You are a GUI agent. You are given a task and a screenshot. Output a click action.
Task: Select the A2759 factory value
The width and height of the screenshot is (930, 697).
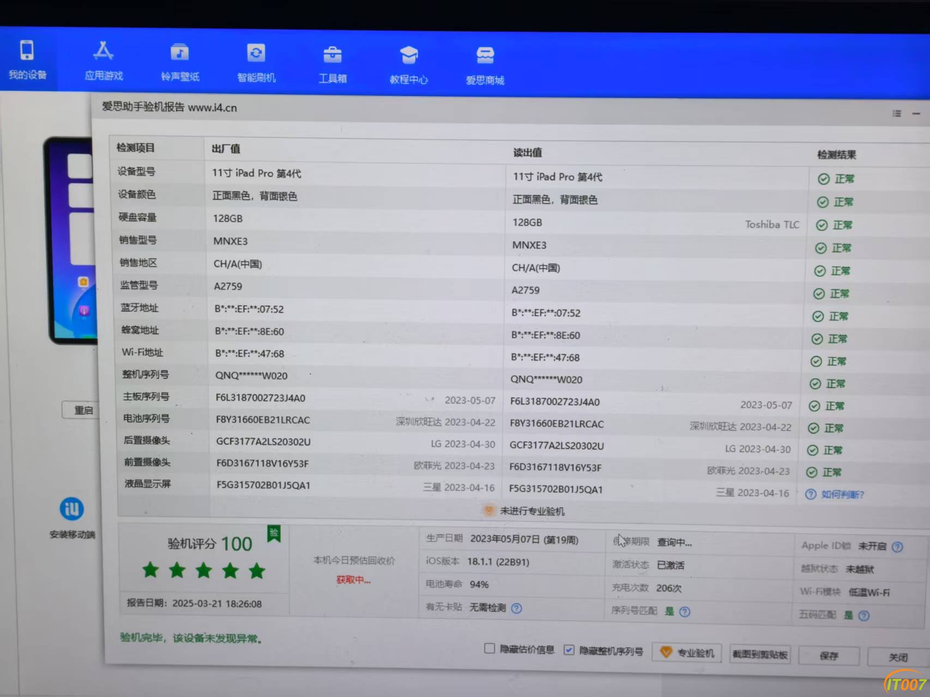pos(228,286)
